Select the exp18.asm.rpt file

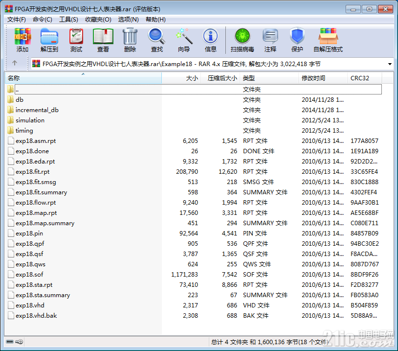coord(36,141)
